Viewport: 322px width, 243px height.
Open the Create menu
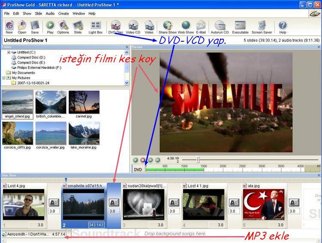64,14
